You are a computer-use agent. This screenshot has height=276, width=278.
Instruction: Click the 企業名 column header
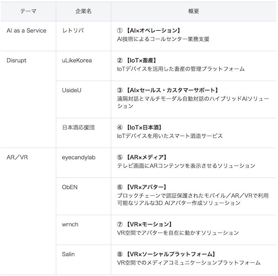(83, 11)
